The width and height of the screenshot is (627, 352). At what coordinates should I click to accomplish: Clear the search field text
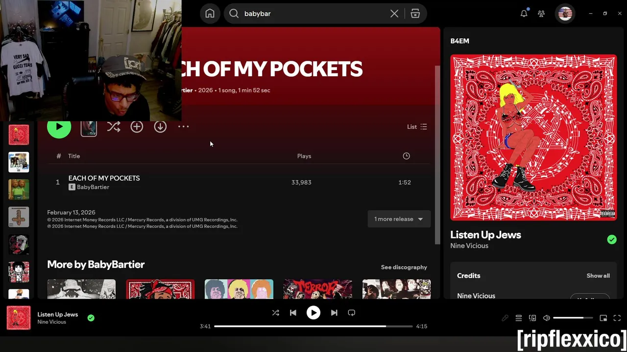(394, 14)
